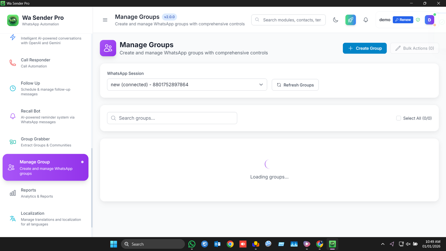The image size is (446, 251).
Task: Click the Recall Bot bell icon
Action: 13,116
